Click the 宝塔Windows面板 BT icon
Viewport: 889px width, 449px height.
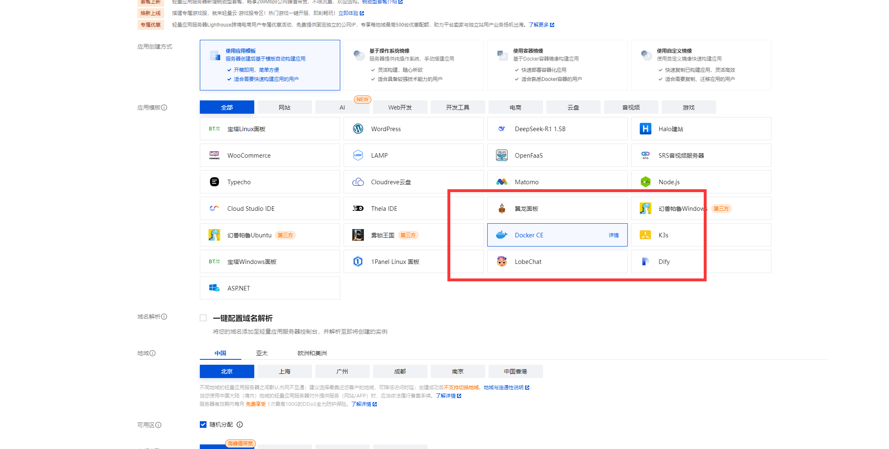click(x=214, y=262)
